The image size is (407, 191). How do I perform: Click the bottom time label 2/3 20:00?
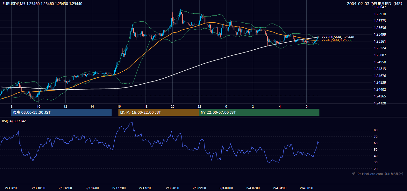click(x=172, y=188)
